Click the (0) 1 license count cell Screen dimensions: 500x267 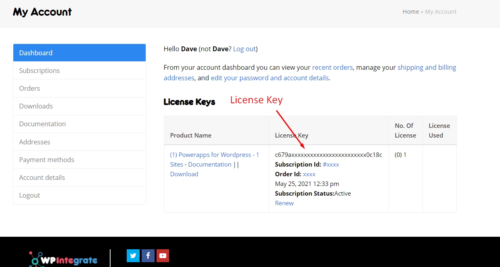tap(400, 154)
